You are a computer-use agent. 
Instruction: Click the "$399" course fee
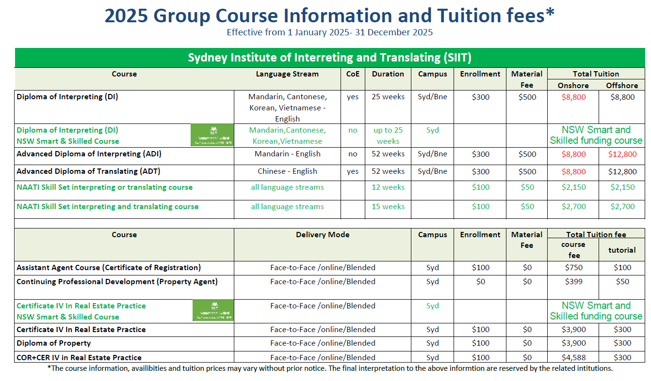click(x=573, y=282)
